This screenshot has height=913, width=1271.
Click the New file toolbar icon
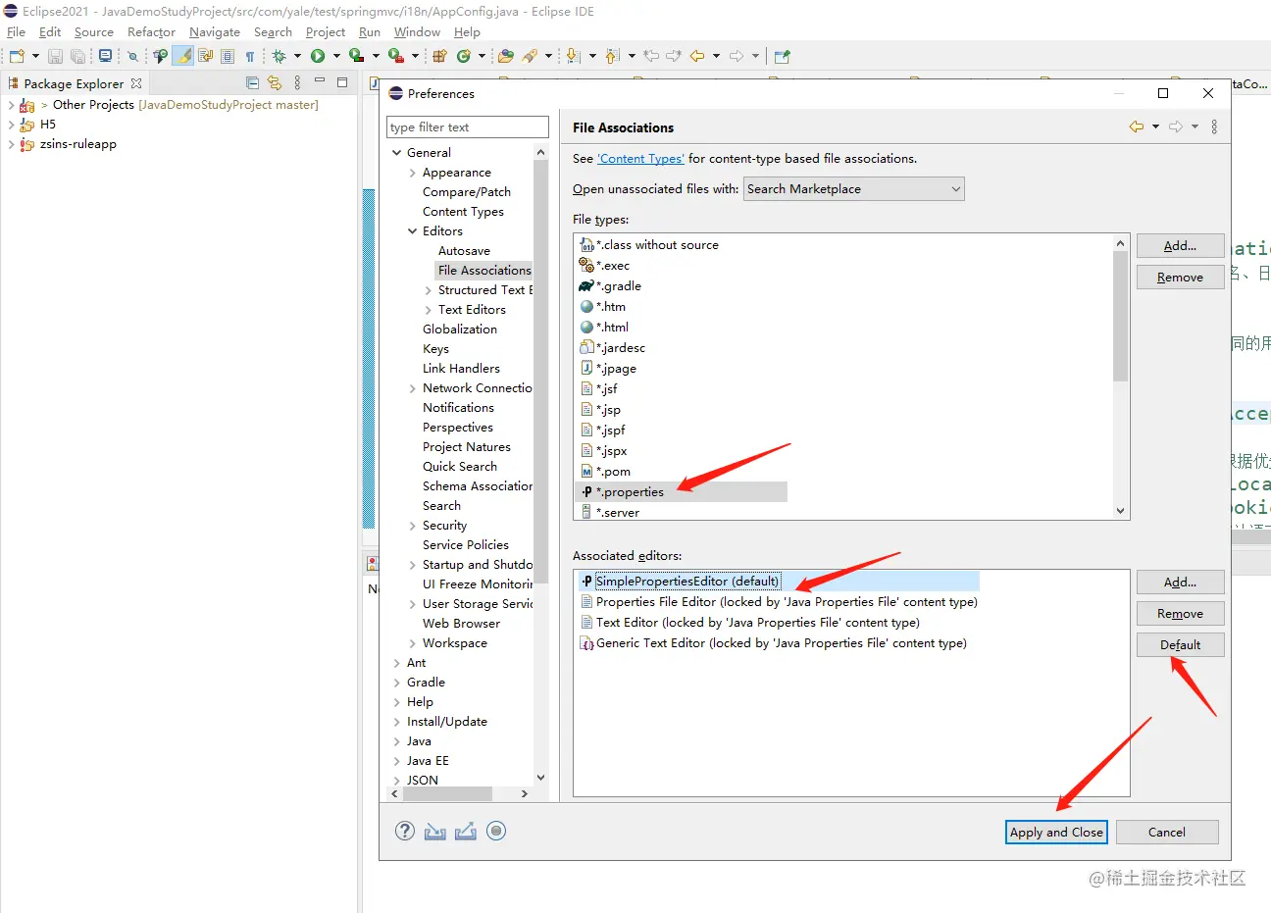tap(17, 56)
